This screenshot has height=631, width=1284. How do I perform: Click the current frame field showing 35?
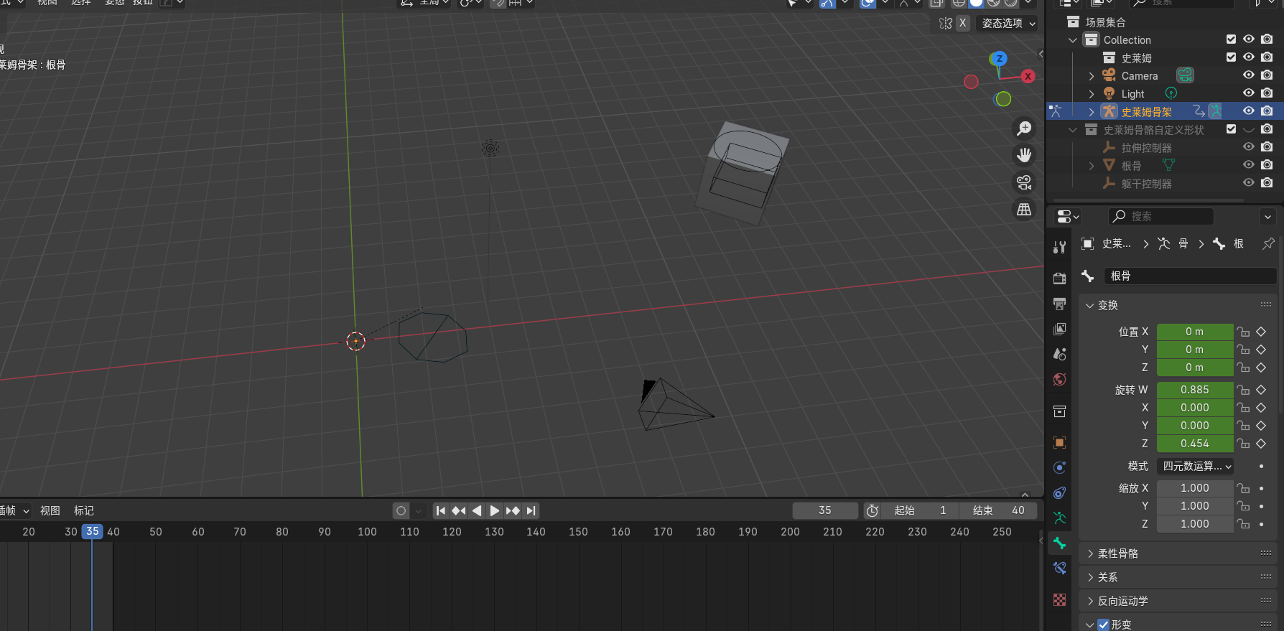(825, 510)
